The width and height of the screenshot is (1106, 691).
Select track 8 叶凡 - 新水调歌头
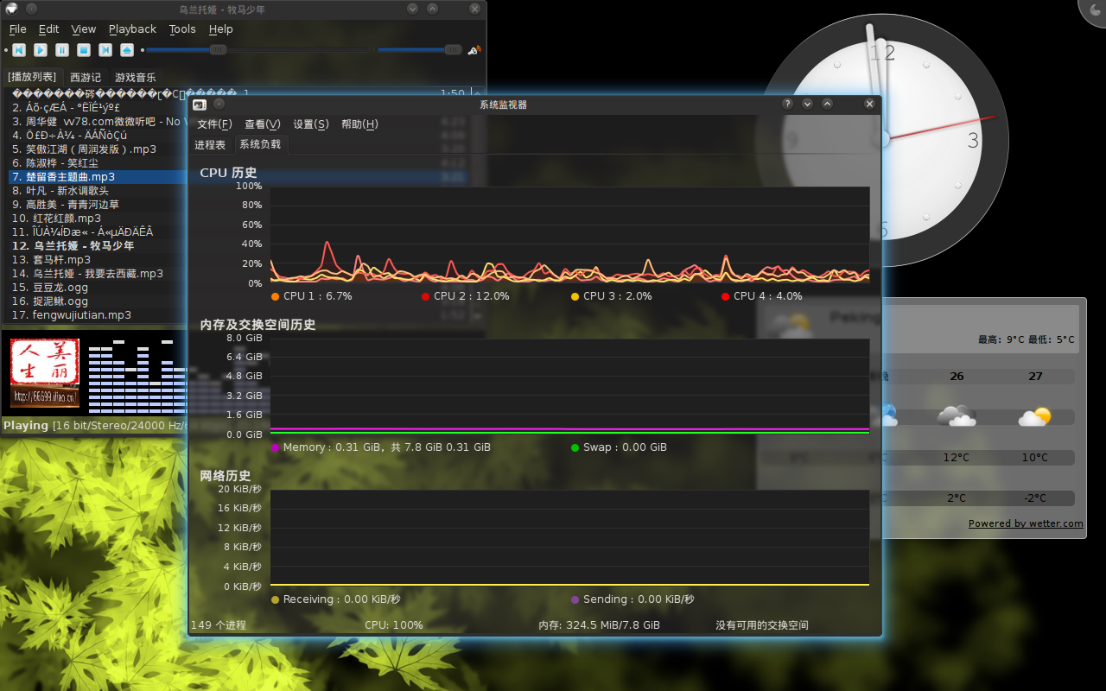97,191
